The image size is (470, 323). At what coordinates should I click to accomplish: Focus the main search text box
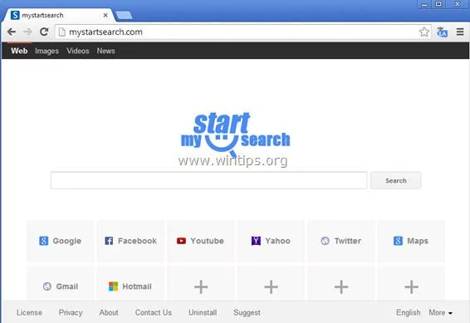coord(208,180)
